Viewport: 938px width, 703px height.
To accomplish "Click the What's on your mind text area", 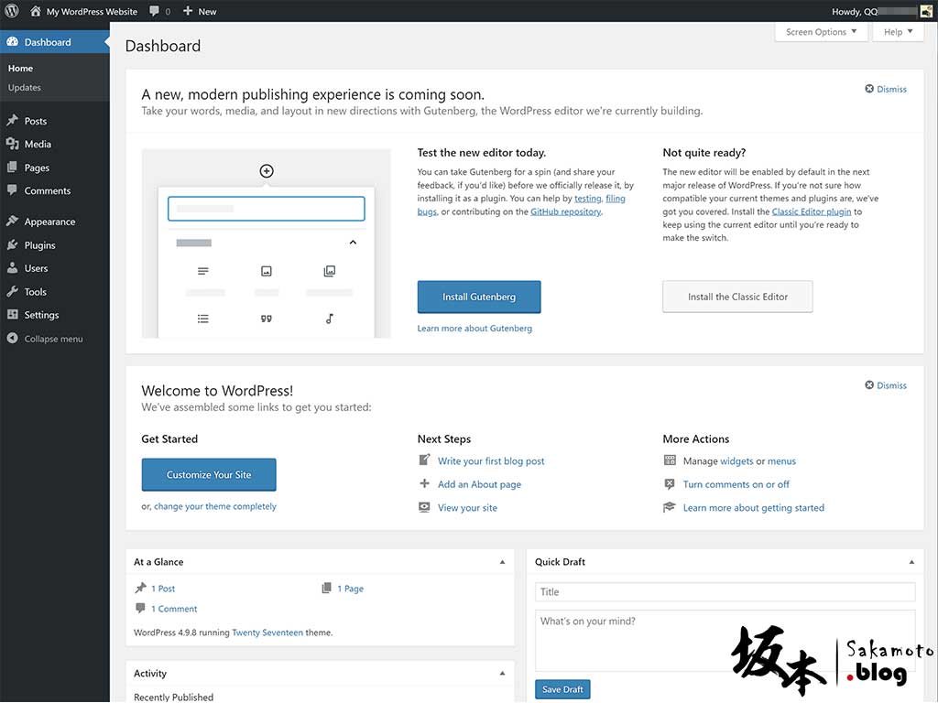I will [x=725, y=640].
